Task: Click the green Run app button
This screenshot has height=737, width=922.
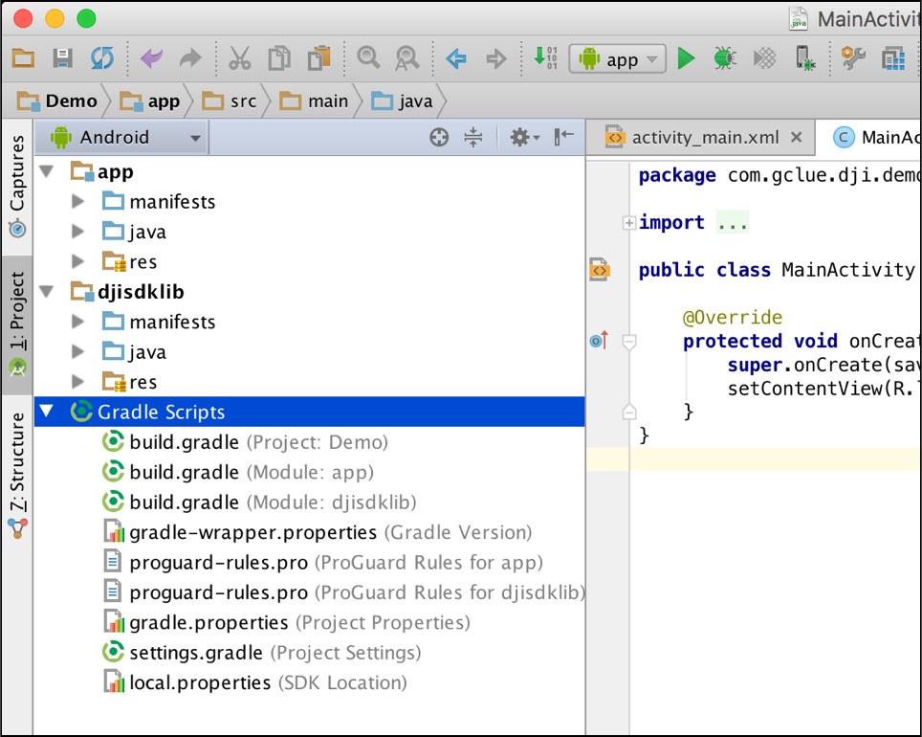Action: tap(686, 59)
